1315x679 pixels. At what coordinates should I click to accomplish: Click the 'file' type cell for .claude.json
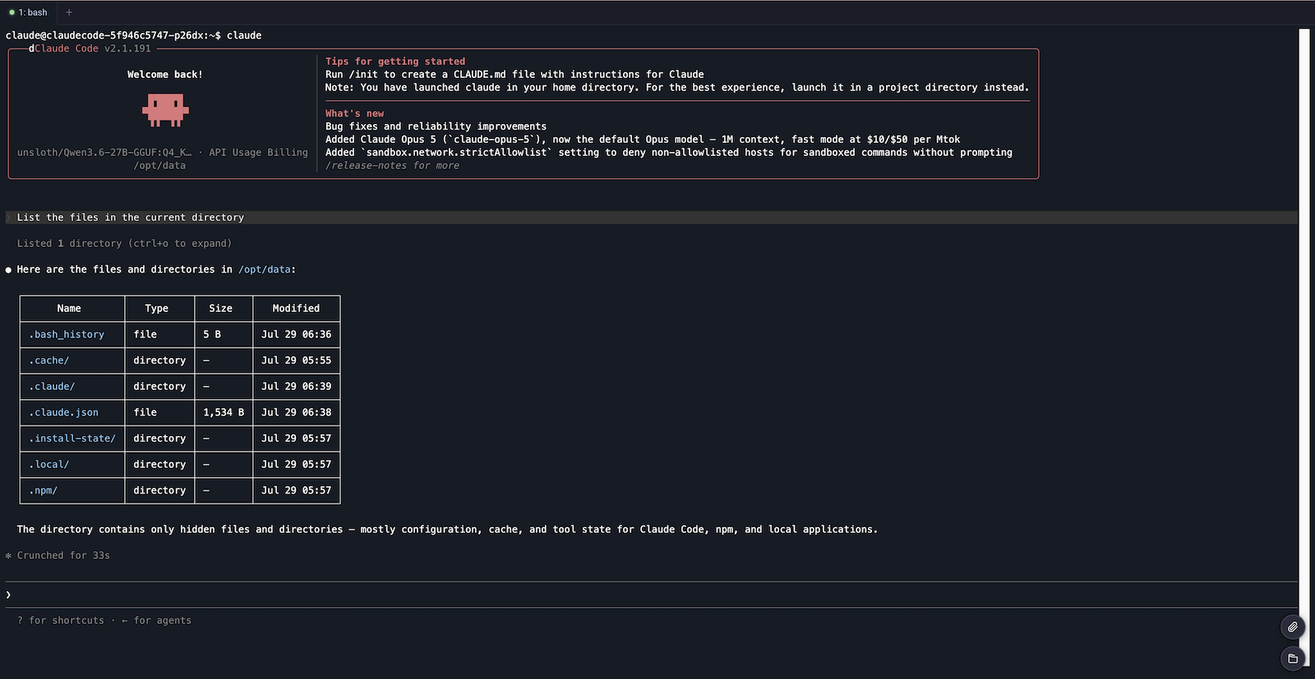pos(145,412)
